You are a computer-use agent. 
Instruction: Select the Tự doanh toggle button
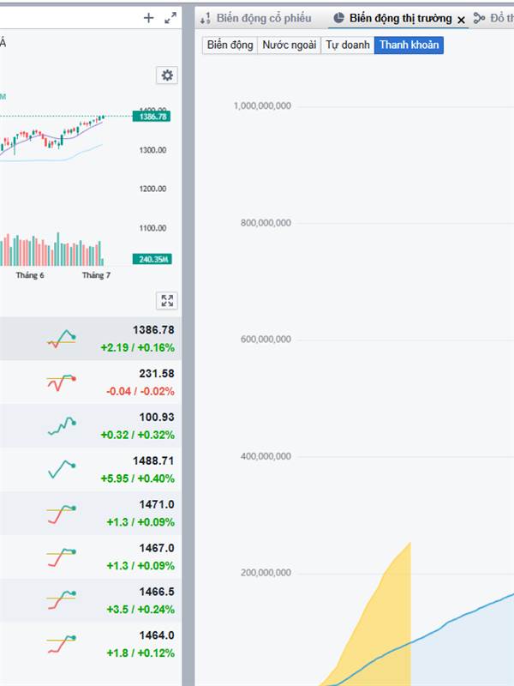(347, 45)
